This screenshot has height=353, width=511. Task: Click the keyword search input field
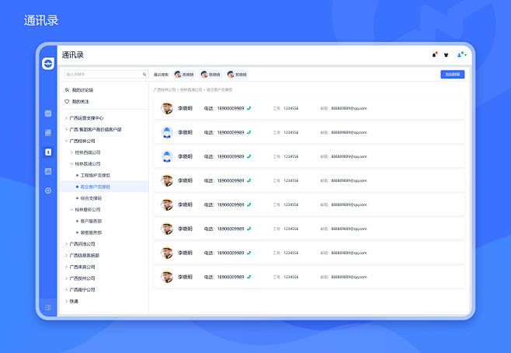(x=106, y=75)
